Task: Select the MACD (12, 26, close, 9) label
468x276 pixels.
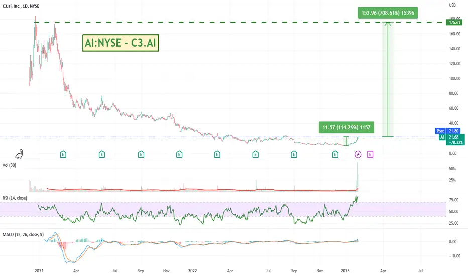Action: click(23, 235)
